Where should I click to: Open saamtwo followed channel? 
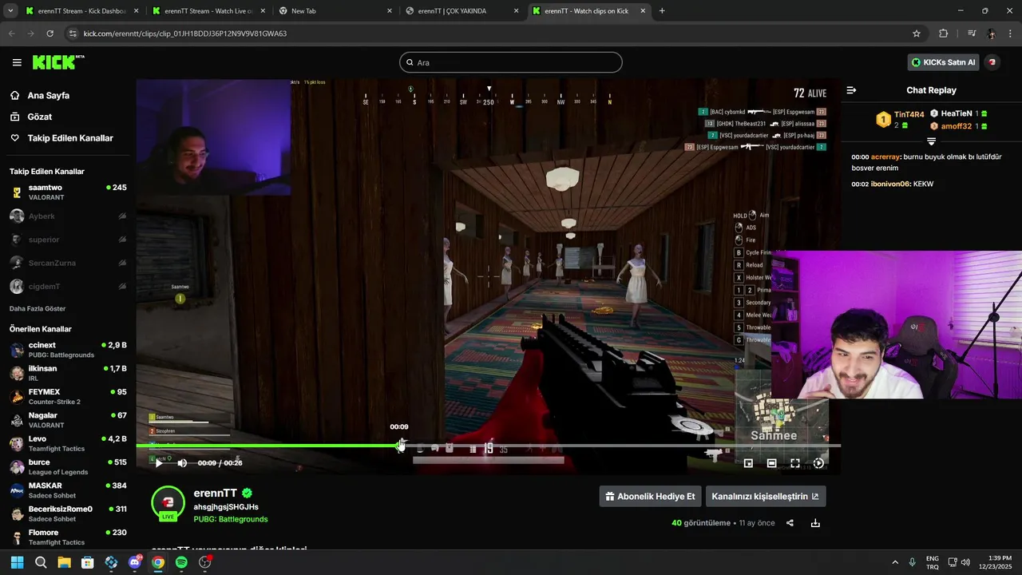68,192
